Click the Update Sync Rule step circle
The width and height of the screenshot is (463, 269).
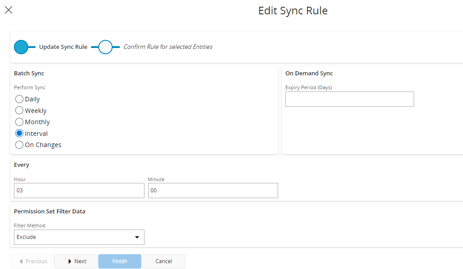click(x=21, y=47)
